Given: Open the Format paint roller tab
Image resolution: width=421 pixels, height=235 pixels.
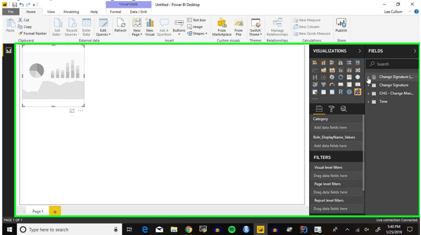Looking at the screenshot, I should pyautogui.click(x=332, y=109).
